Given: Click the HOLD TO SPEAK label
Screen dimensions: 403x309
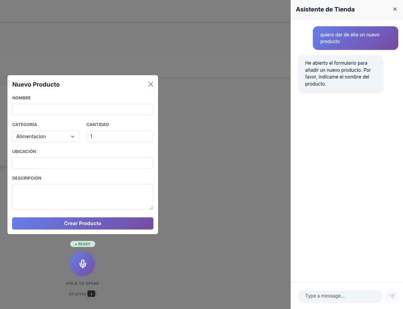Looking at the screenshot, I should coord(82,283).
